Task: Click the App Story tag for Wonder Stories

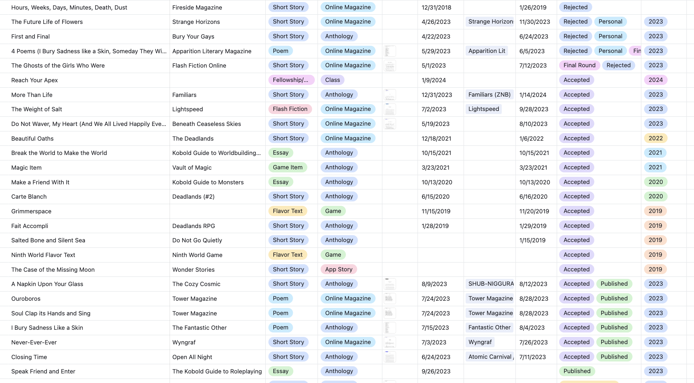Action: point(338,270)
